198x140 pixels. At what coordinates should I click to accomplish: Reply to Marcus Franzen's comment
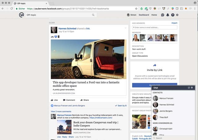pos(65,137)
